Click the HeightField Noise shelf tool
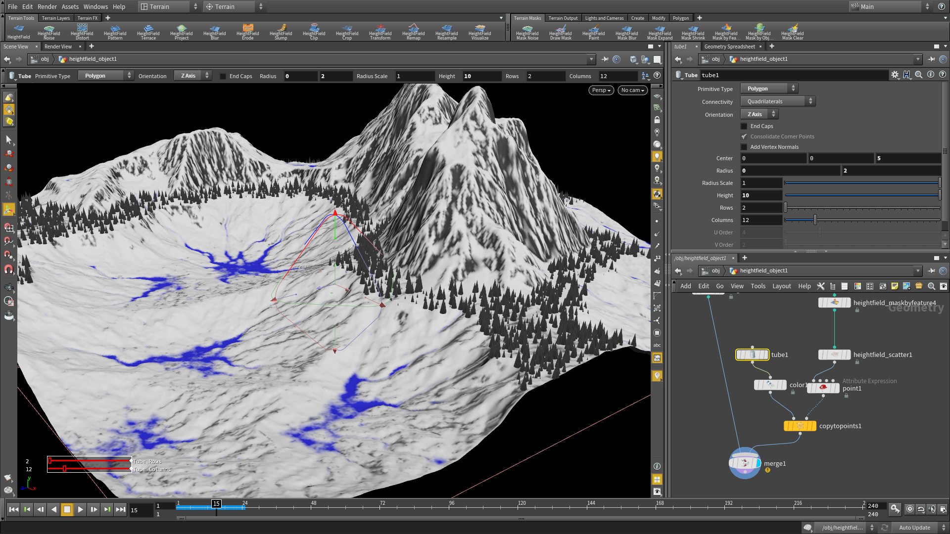This screenshot has height=534, width=950. (x=49, y=32)
